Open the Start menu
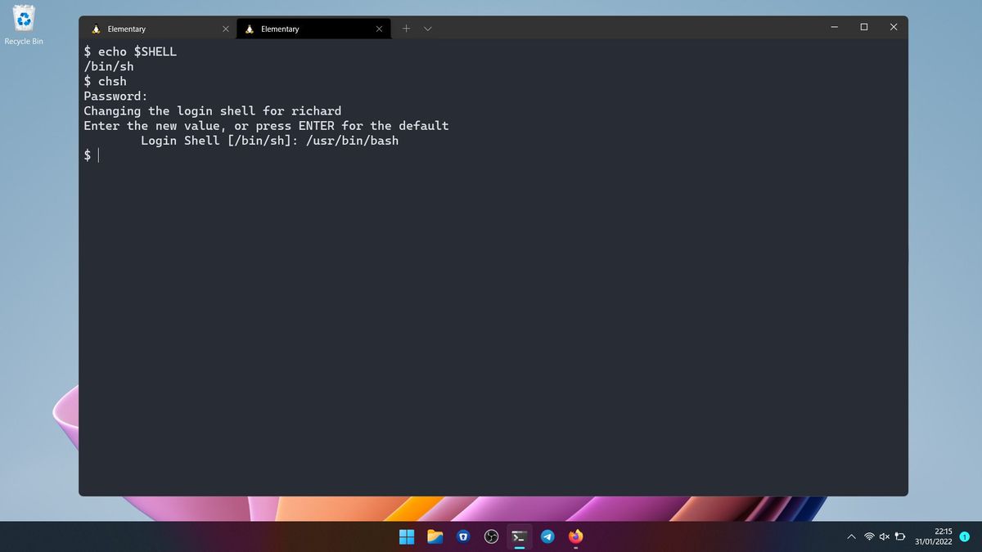 [x=407, y=536]
